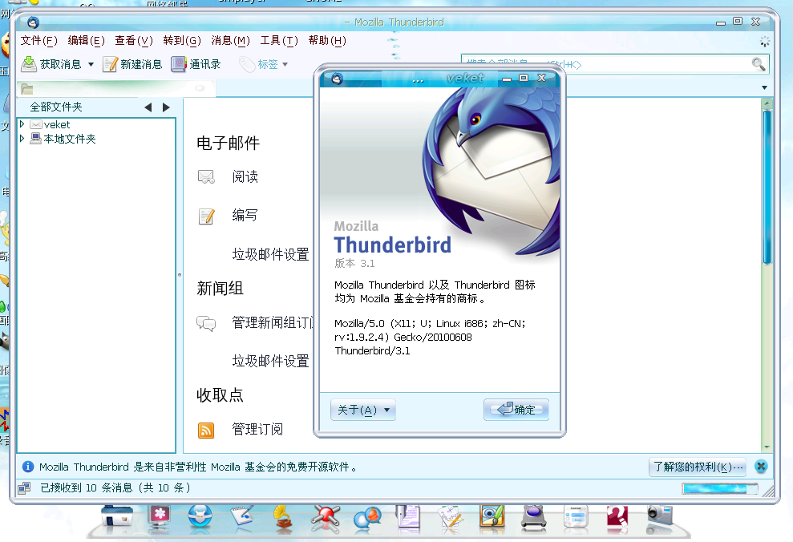Open the Go (转到) menu
Viewport: 793px width, 542px height.
(x=182, y=40)
